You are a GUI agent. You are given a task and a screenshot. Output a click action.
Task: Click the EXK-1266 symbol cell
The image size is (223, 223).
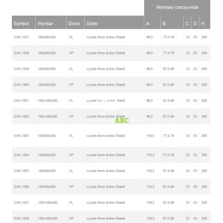point(22,187)
